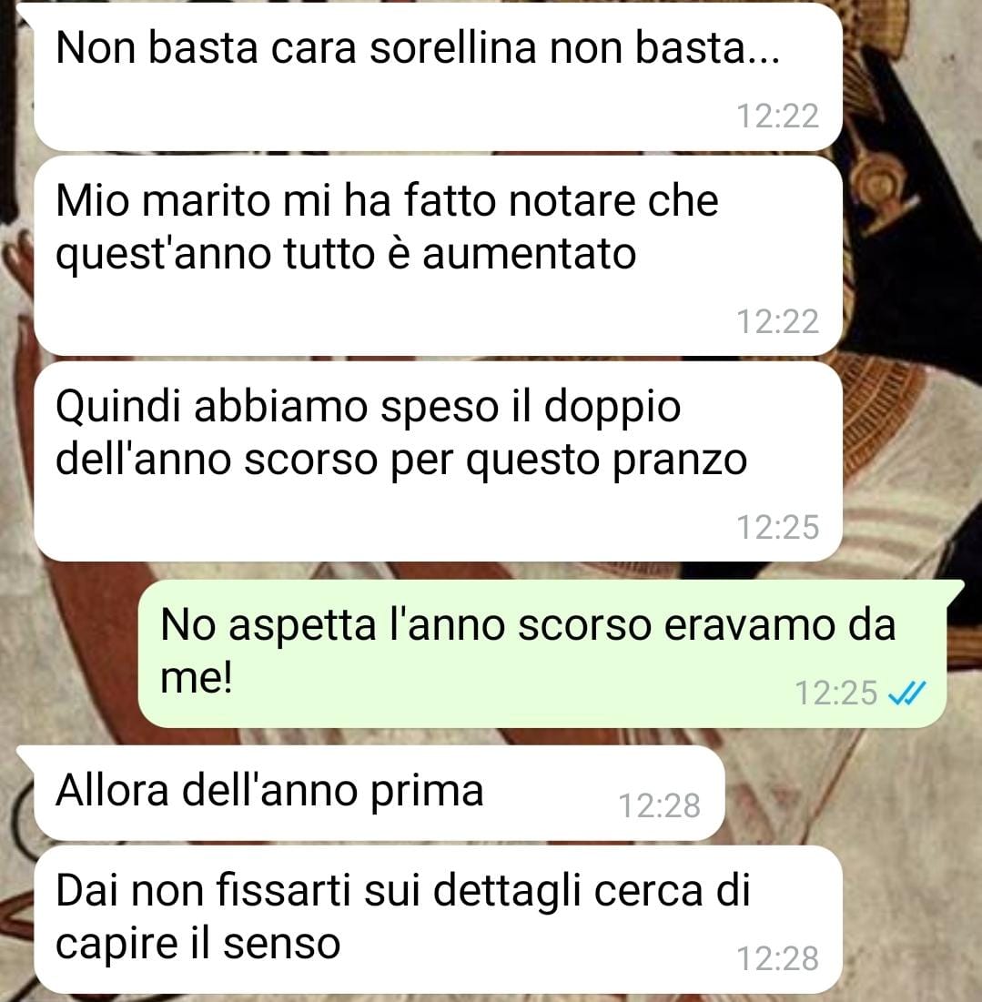This screenshot has height=1002, width=982.
Task: Tap wallpaper area left of green bubble
Action: 69,653
